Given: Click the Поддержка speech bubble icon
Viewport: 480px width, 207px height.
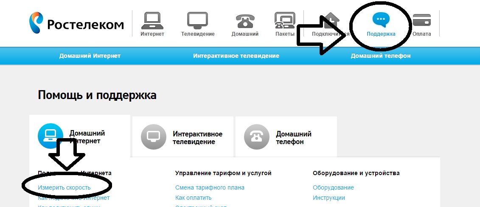Looking at the screenshot, I should pyautogui.click(x=381, y=20).
